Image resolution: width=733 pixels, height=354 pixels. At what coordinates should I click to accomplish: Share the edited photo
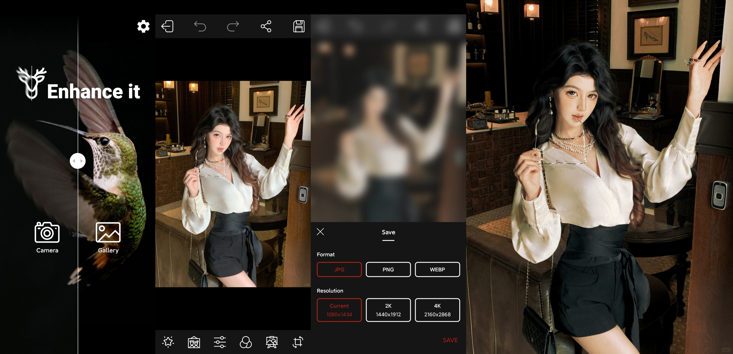click(266, 26)
